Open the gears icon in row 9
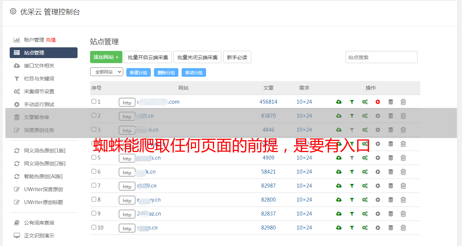462x246 pixels. 365,214
